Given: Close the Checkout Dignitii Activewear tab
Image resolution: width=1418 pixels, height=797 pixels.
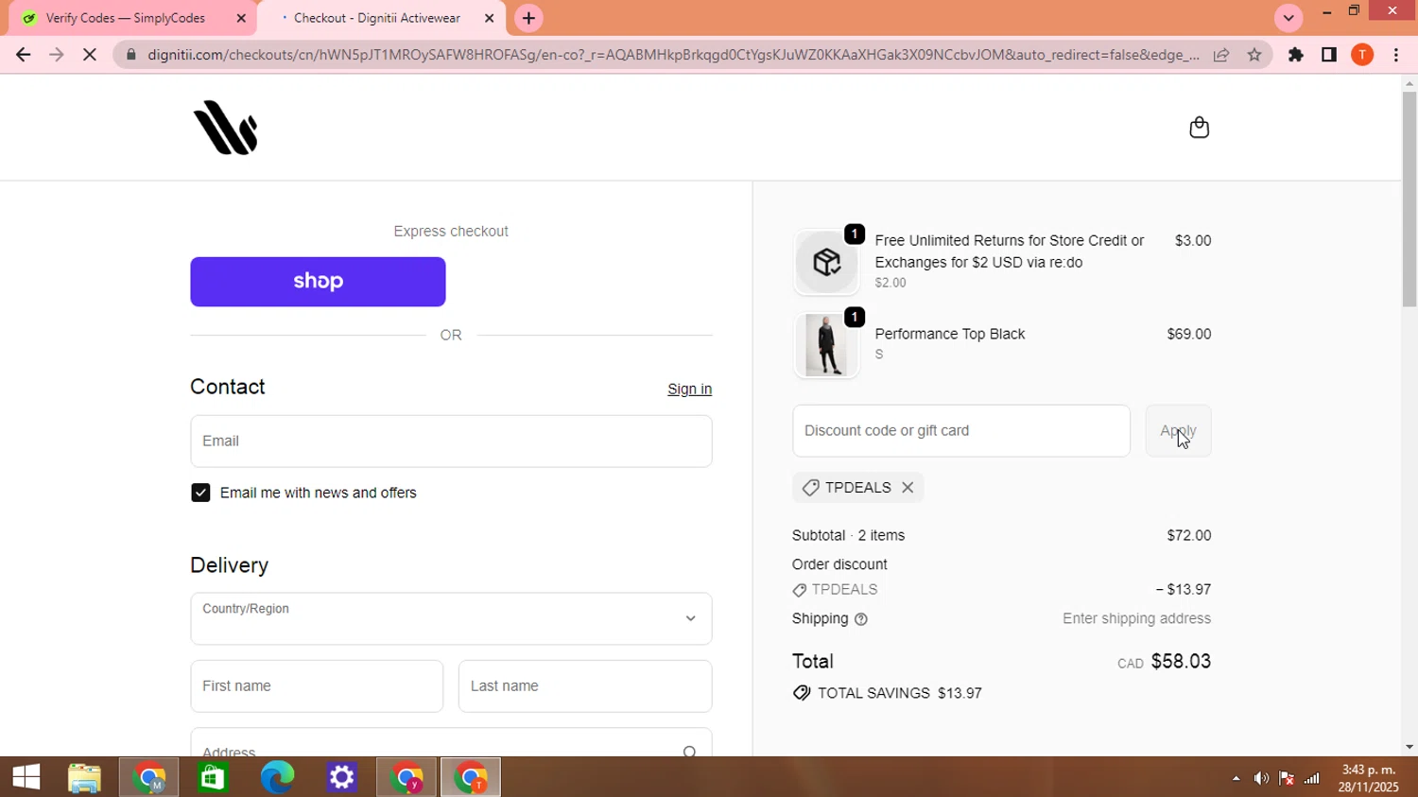Looking at the screenshot, I should [x=489, y=18].
